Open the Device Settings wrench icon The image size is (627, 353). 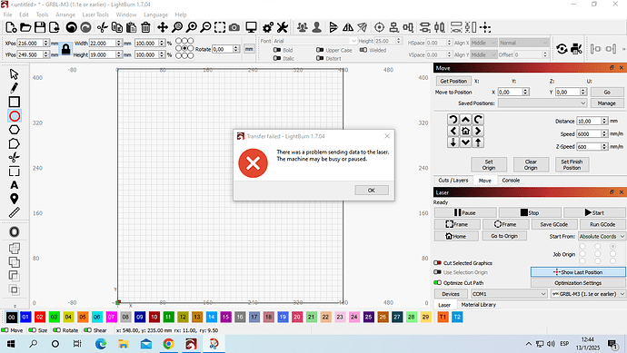pyautogui.click(x=283, y=27)
